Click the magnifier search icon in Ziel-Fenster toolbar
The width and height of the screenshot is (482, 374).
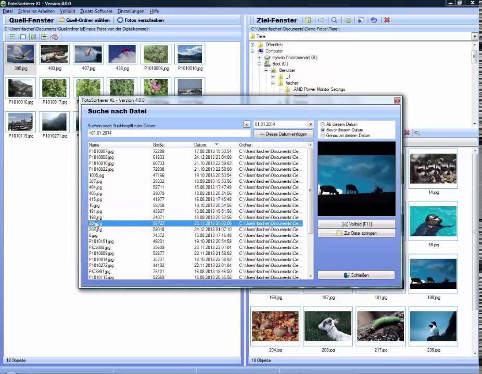(334, 20)
